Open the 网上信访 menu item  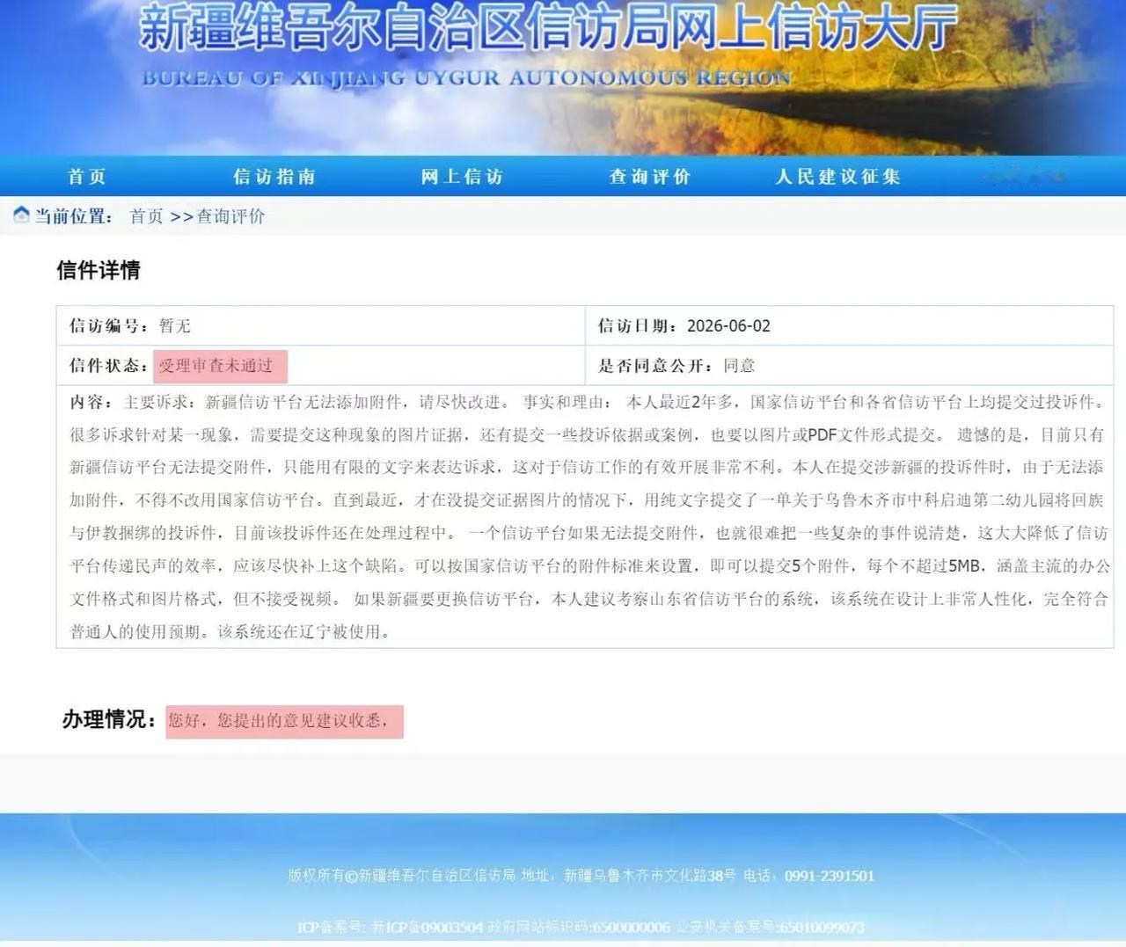click(x=462, y=177)
